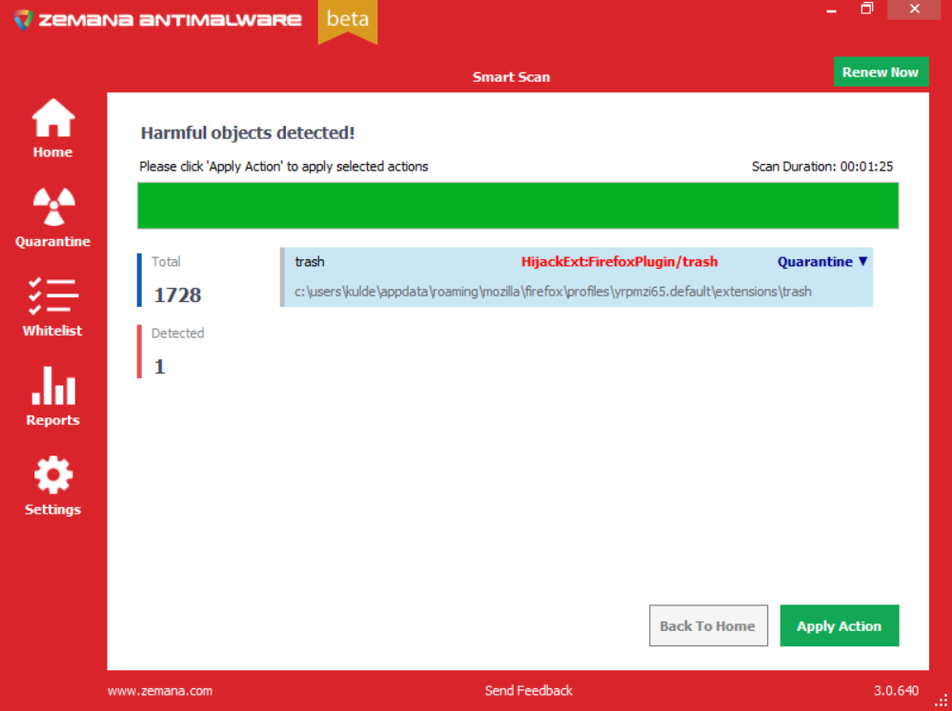This screenshot has height=711, width=952.
Task: Click the Total count 1728
Action: point(177,295)
